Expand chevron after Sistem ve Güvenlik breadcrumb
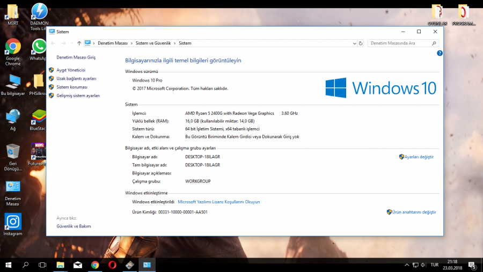Screen dimensions: 483x272 click(x=174, y=43)
